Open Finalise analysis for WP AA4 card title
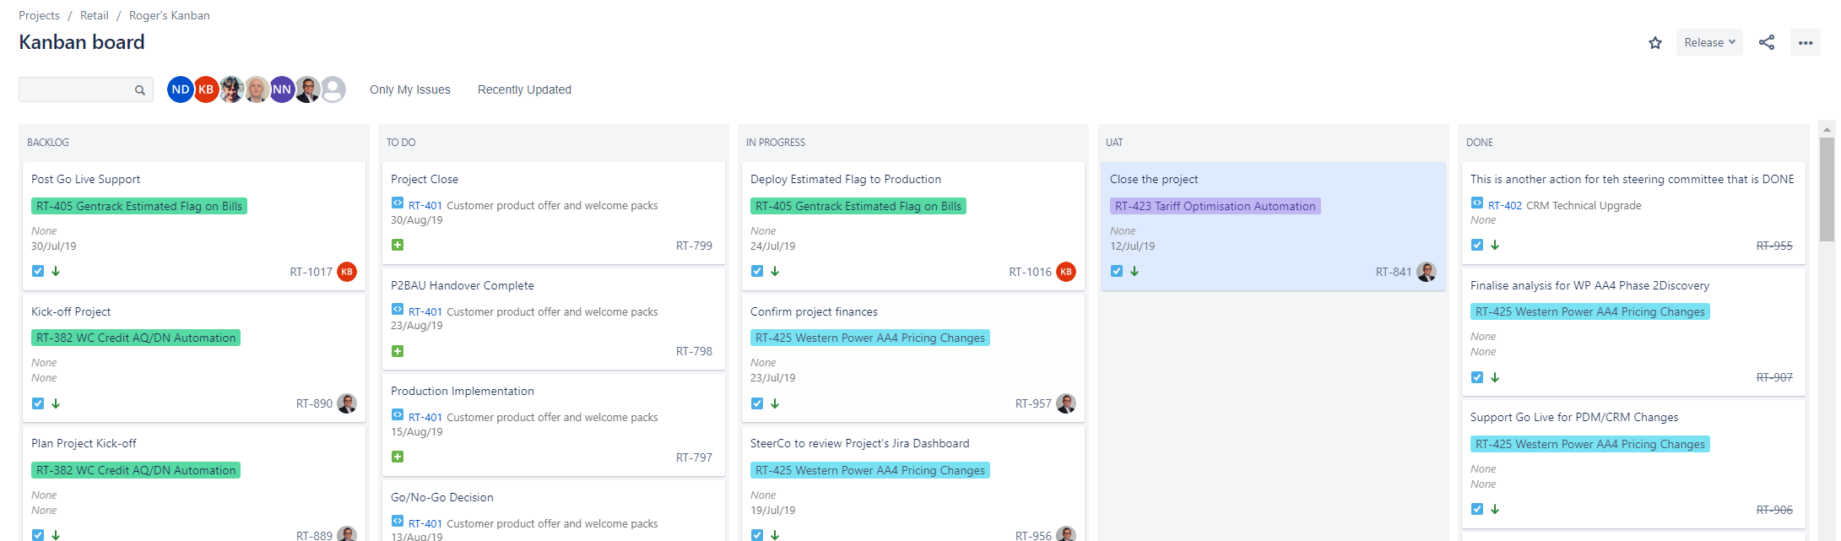This screenshot has height=541, width=1841. [x=1589, y=285]
